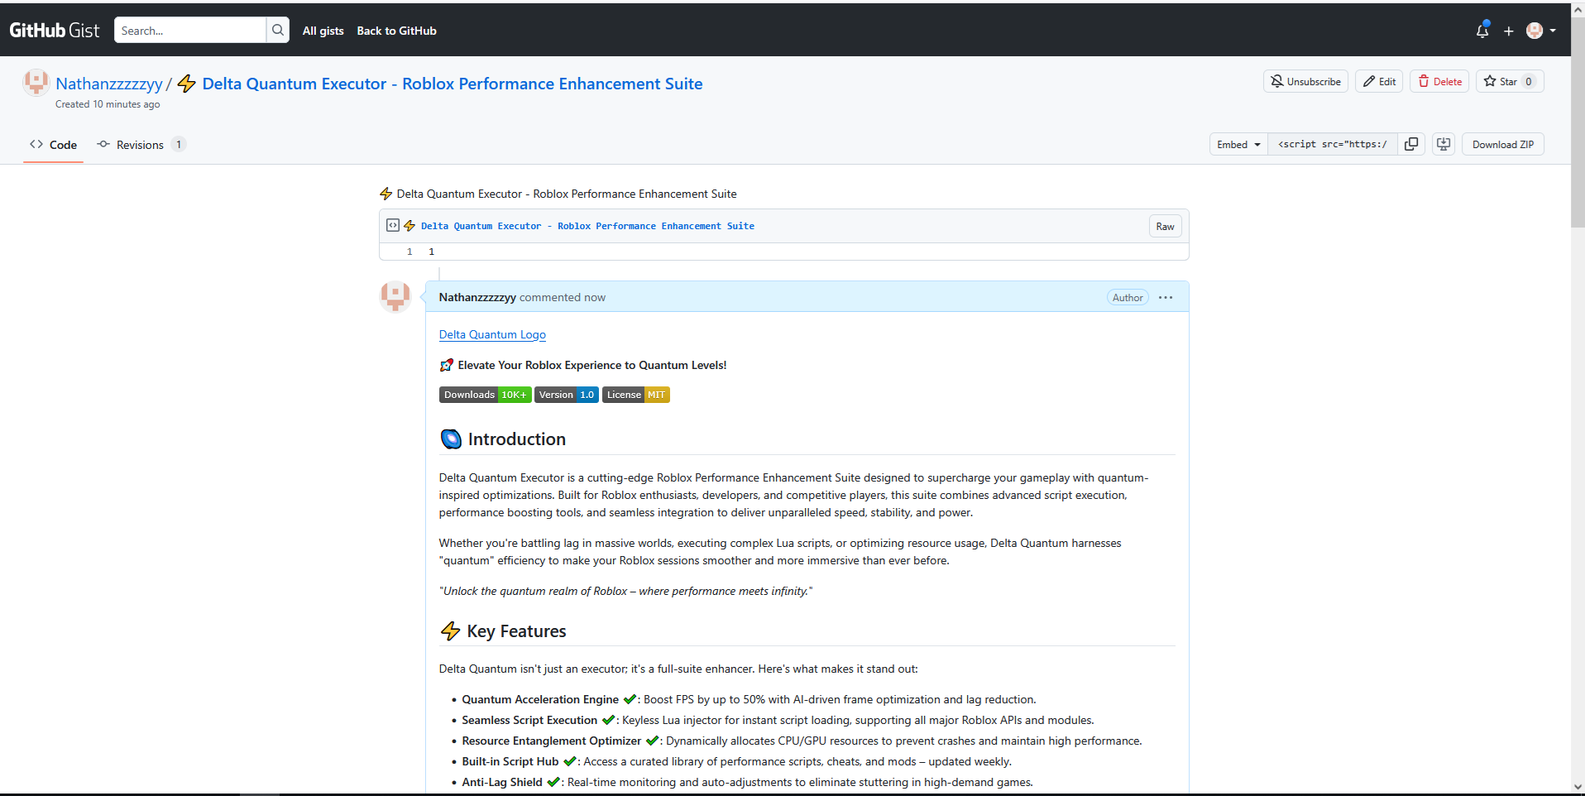Viewport: 1585px width, 796px height.
Task: Click the Delete gist button
Action: [1439, 81]
